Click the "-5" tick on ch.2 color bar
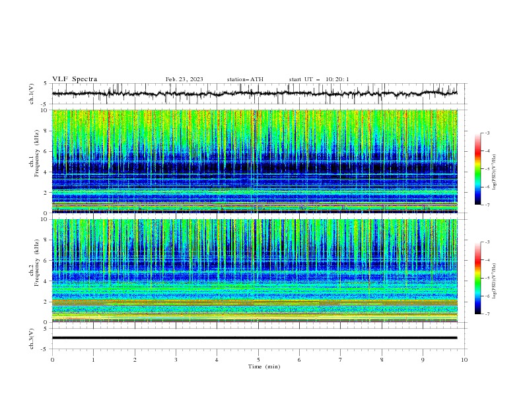This screenshot has width=523, height=404. (x=487, y=278)
